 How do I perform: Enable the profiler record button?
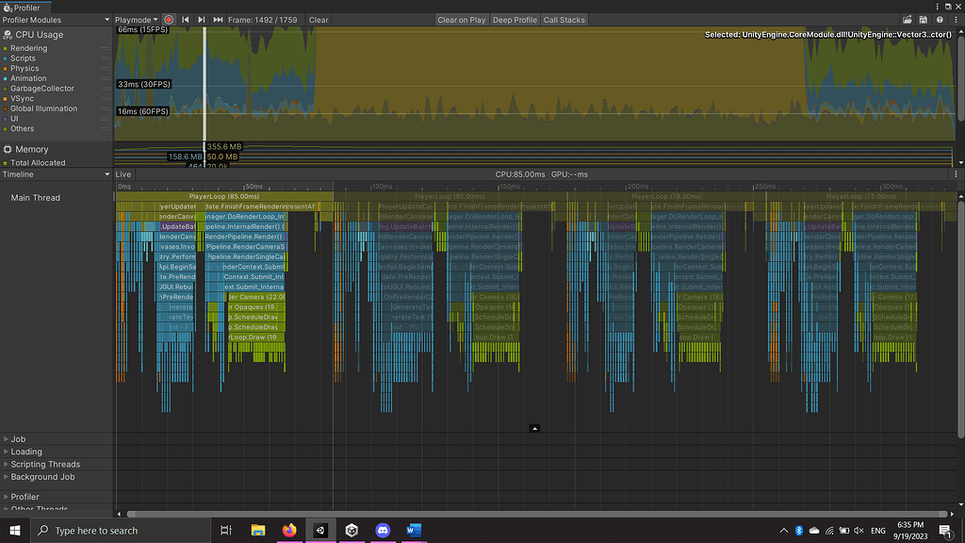tap(169, 20)
